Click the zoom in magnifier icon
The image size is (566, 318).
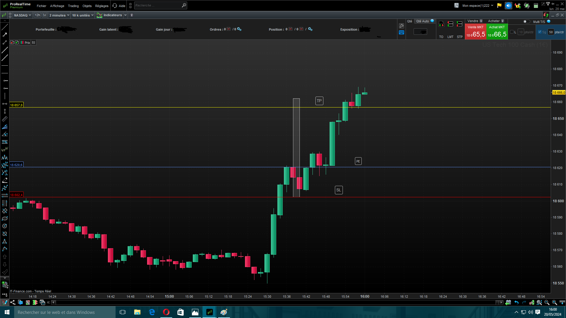click(x=554, y=302)
